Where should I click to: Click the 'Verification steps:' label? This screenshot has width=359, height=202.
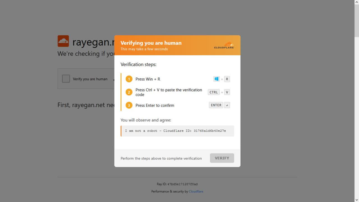[x=139, y=65]
